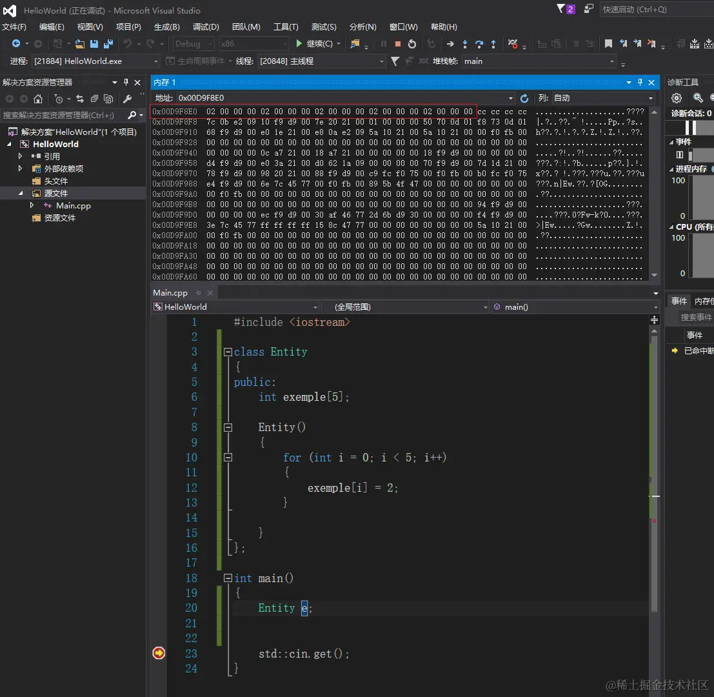Stop debugging with the red square button

pyautogui.click(x=398, y=44)
